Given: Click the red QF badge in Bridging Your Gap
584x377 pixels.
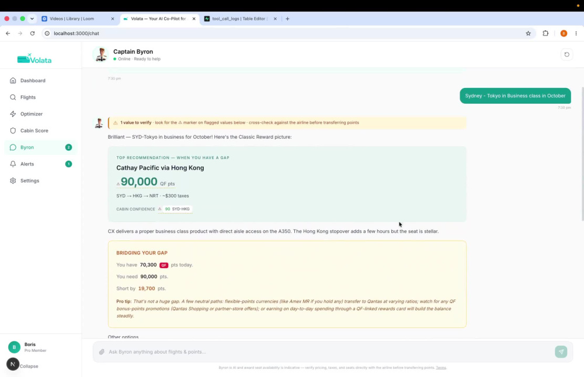Looking at the screenshot, I should (x=164, y=265).
